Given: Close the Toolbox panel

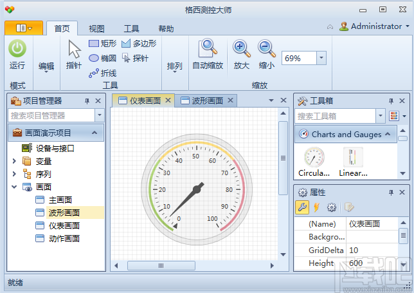Looking at the screenshot, I should pos(402,100).
